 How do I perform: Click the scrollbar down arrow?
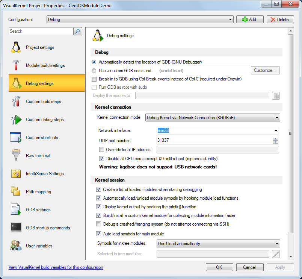pyautogui.click(x=291, y=257)
